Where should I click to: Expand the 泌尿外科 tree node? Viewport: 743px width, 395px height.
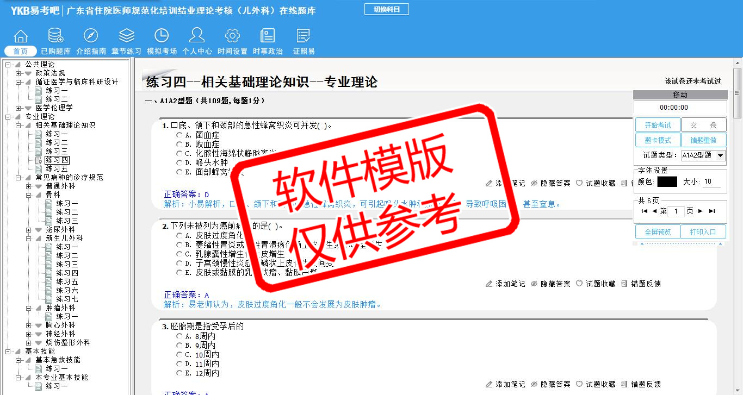coord(29,230)
